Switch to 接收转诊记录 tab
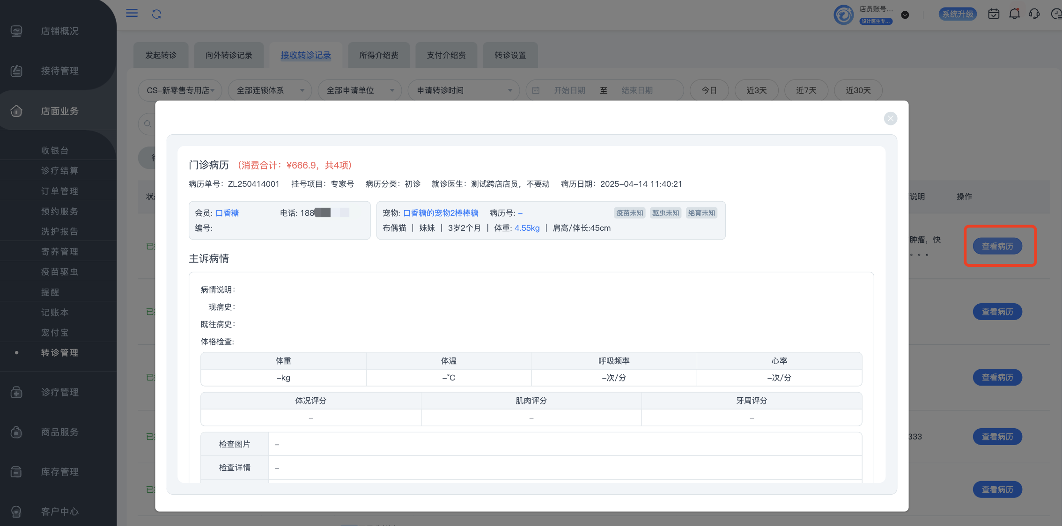Viewport: 1062px width, 526px height. [306, 55]
